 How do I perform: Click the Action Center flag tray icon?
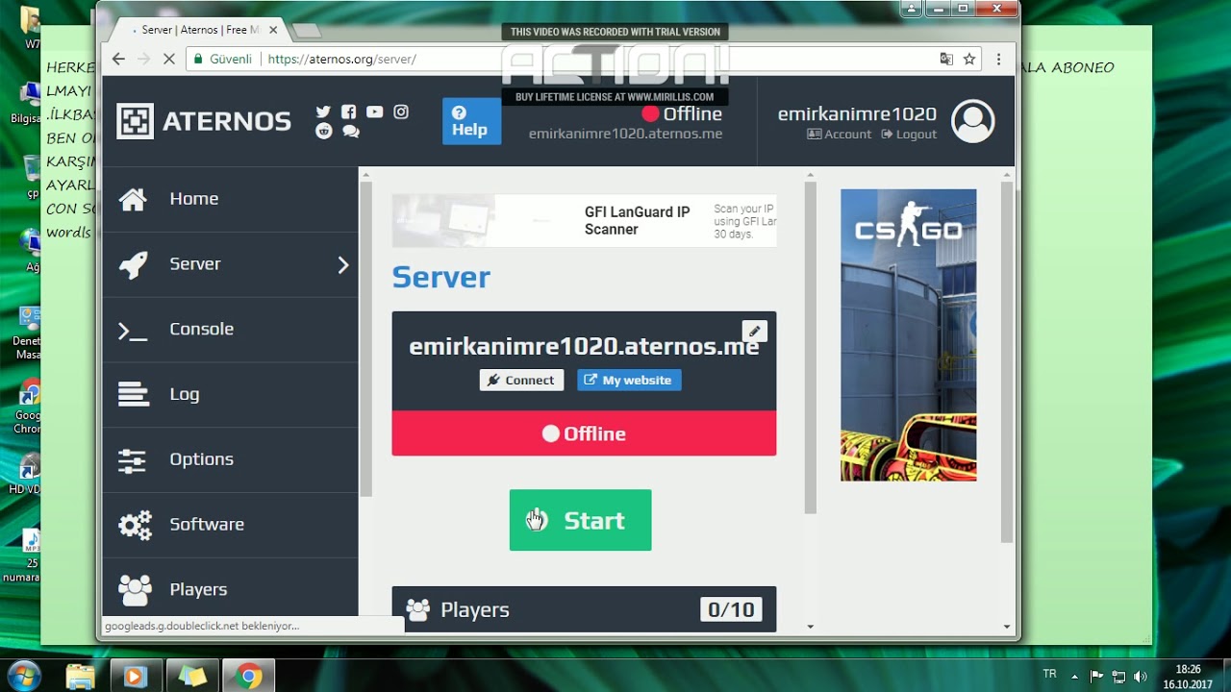(1097, 676)
